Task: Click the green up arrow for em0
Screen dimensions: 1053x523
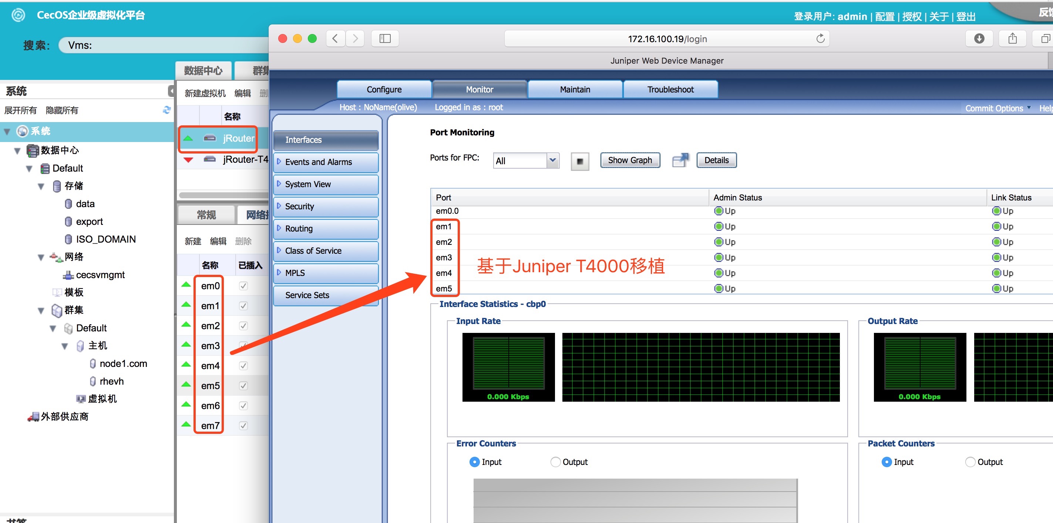Action: (x=186, y=285)
